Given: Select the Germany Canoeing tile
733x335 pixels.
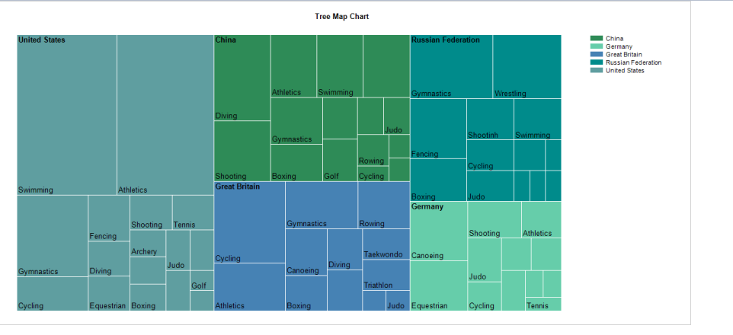Looking at the screenshot, I should (438, 231).
